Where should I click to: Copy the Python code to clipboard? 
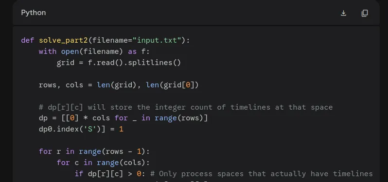[x=365, y=13]
